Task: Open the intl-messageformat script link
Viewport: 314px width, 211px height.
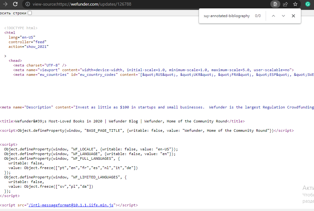Action: [71, 205]
